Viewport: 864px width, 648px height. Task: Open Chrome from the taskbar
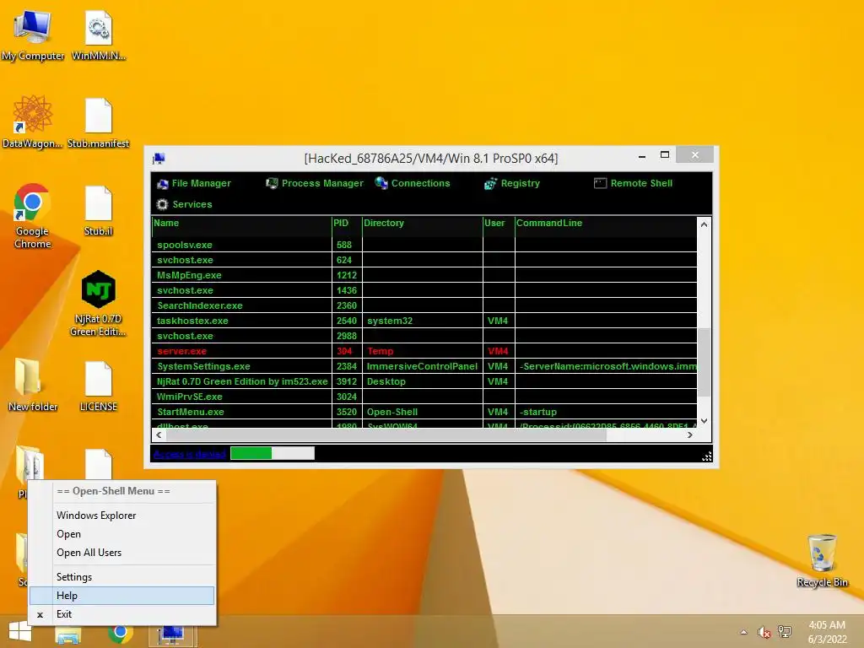coord(120,634)
